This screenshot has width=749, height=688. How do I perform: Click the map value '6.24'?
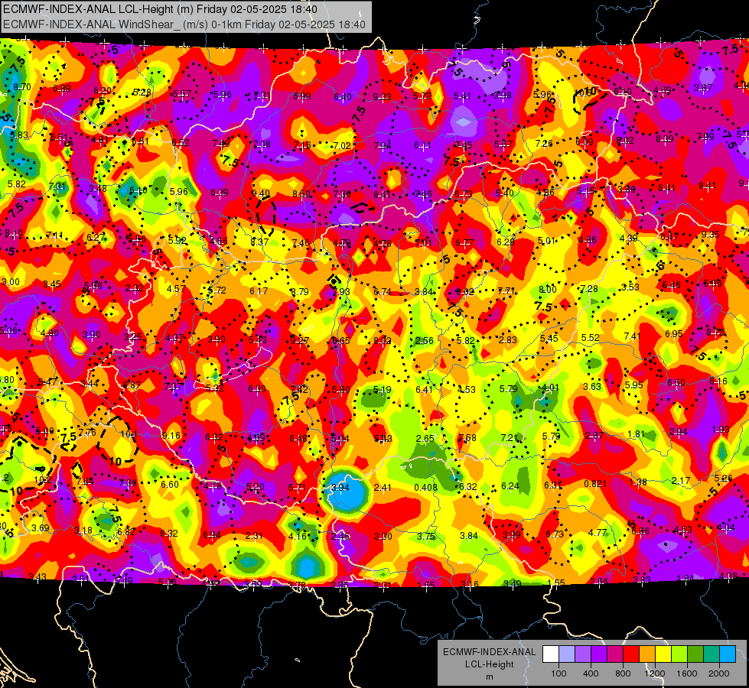510,486
